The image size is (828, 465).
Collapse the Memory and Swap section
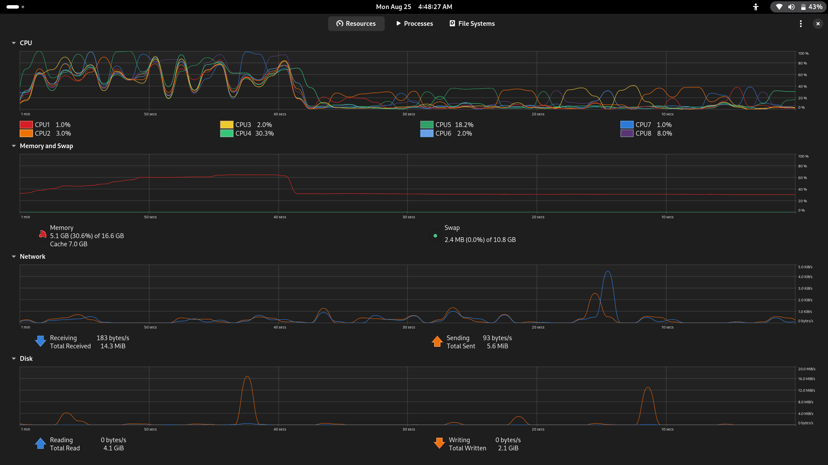point(14,146)
